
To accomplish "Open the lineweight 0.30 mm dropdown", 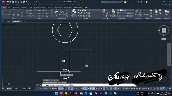I will 127,13.
